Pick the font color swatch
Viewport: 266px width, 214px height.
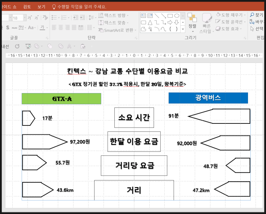click(42, 27)
